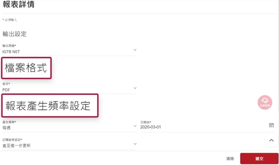Select the 直至進一步更新 subscription end value
Viewport: 279px width, 165px height.
[17, 146]
